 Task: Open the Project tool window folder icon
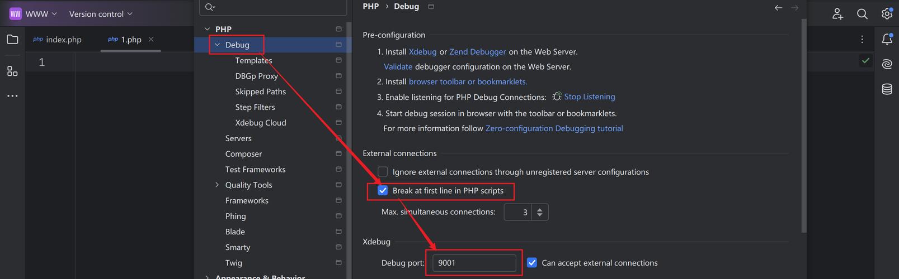tap(12, 39)
